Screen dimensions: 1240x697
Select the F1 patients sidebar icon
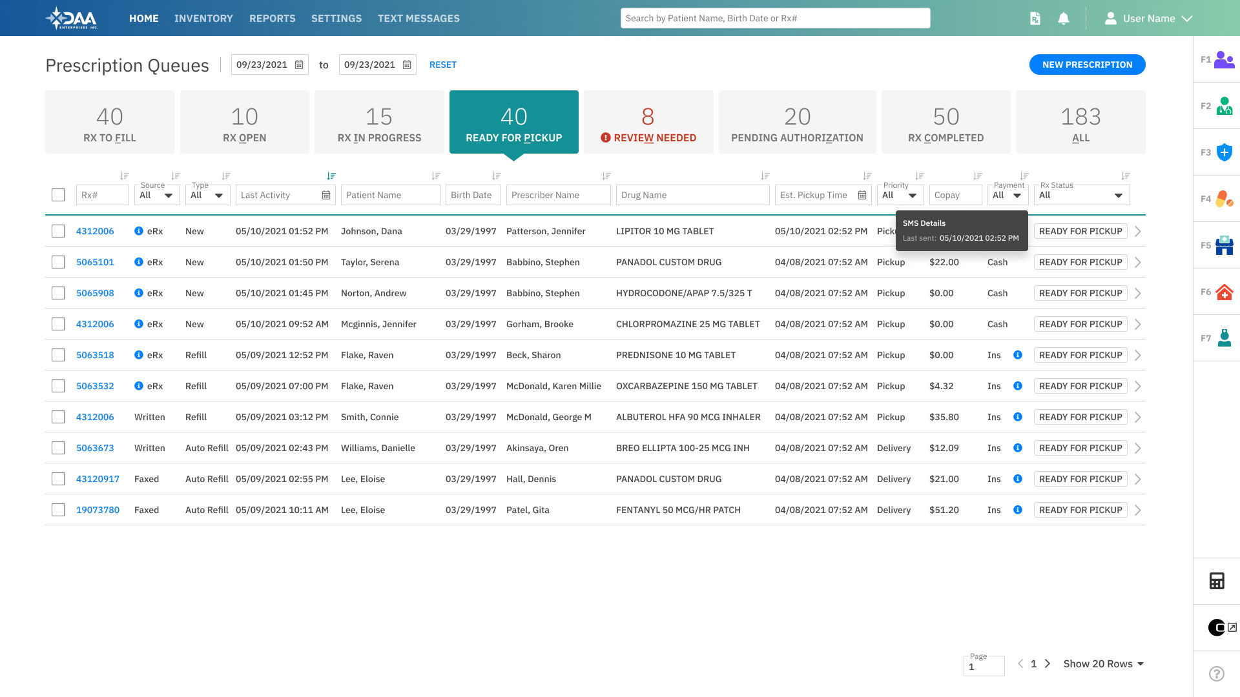pyautogui.click(x=1224, y=59)
